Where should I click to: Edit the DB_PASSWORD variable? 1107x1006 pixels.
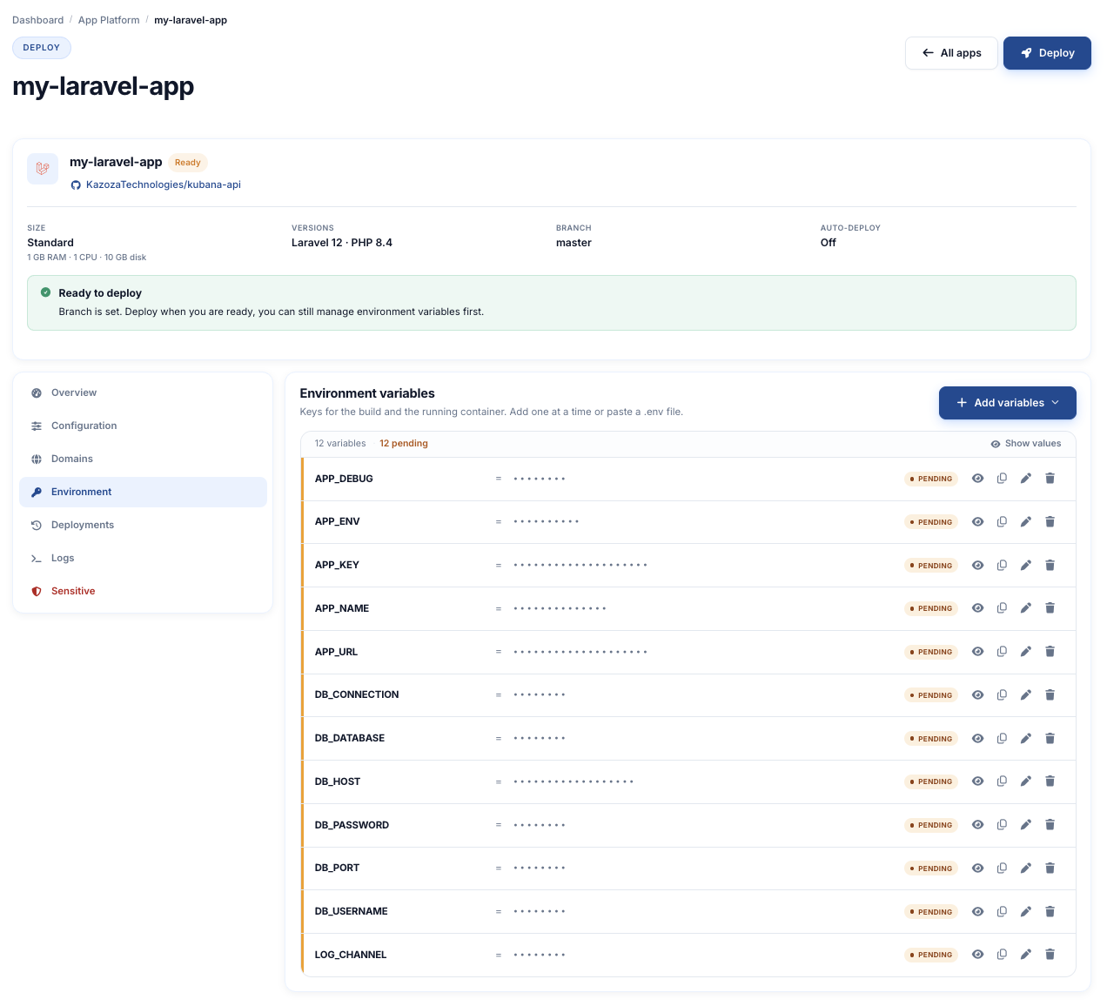(1026, 825)
